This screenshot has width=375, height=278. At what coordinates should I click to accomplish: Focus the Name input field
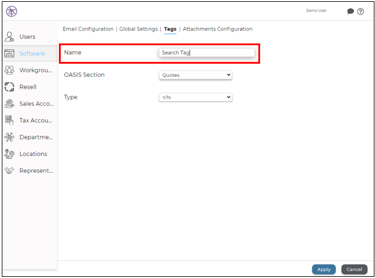coord(207,52)
